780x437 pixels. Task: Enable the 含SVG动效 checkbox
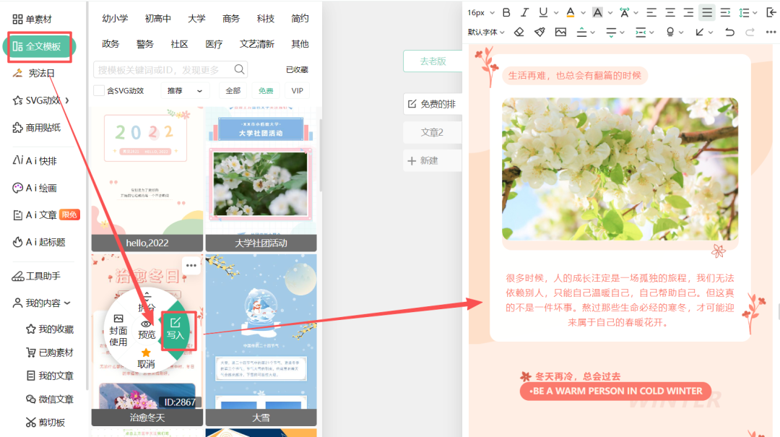coord(99,91)
